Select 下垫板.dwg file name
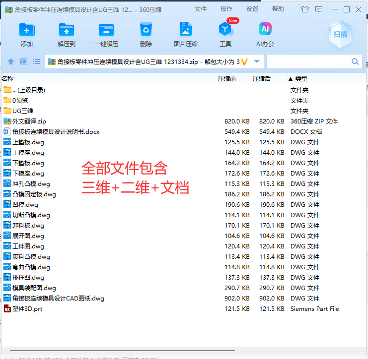 coord(28,163)
